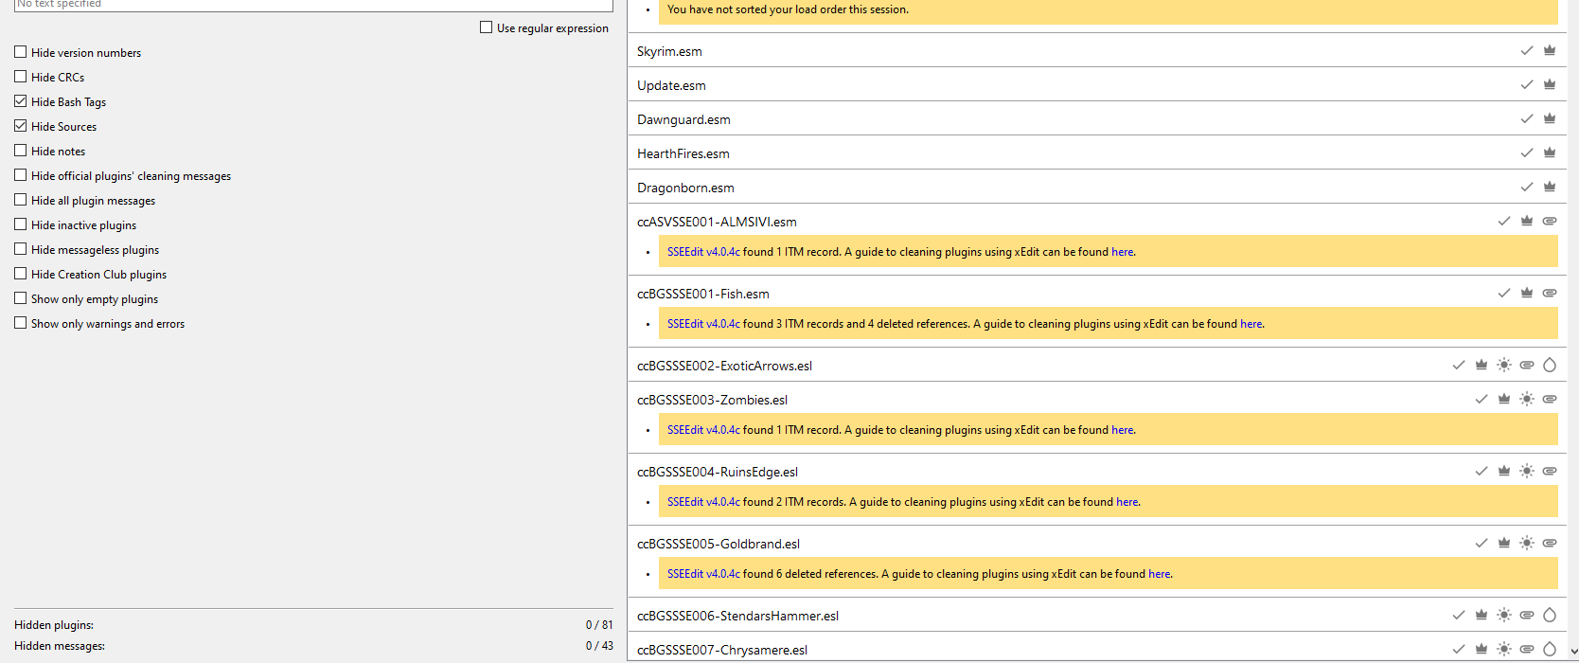
Task: Follow the 'here' link under ccBGSSSE003-Zombies.esl
Action: click(1123, 430)
